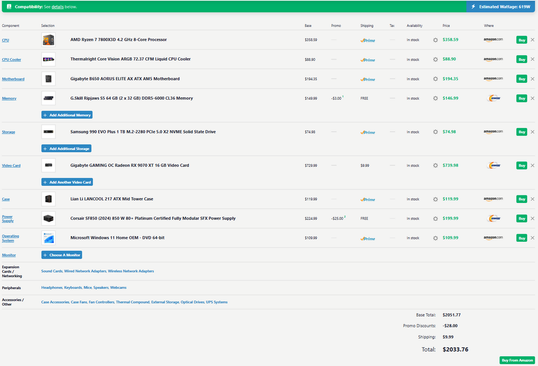Click Add Another Video Card button
This screenshot has width=538, height=366.
[x=67, y=182]
